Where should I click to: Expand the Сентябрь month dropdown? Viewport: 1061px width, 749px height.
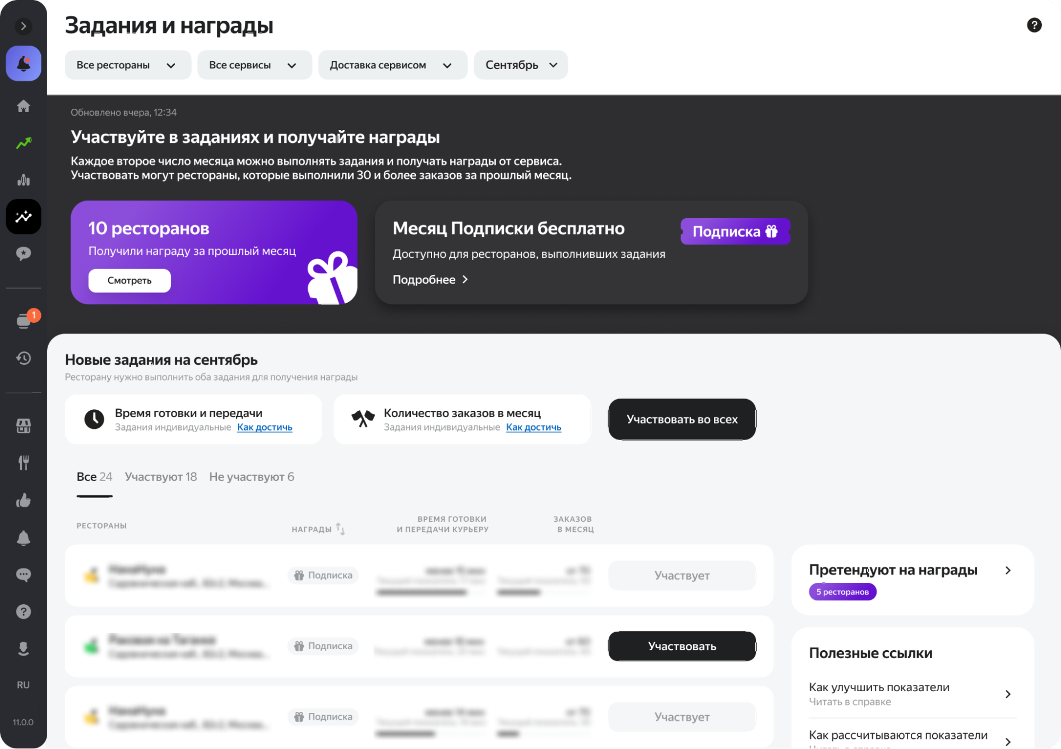[x=520, y=65]
